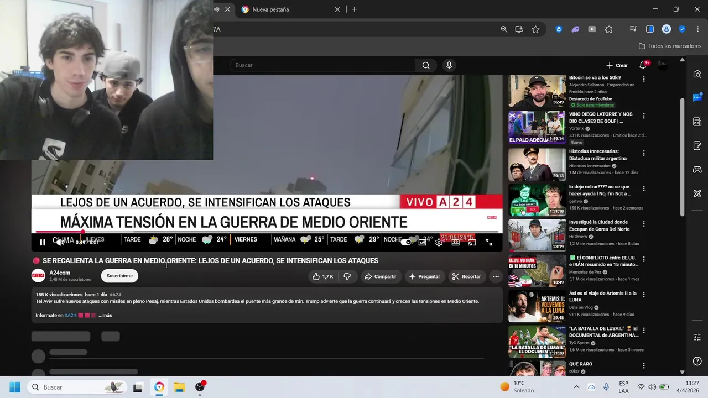
Task: Install app icon in the address bar
Action: pyautogui.click(x=519, y=29)
